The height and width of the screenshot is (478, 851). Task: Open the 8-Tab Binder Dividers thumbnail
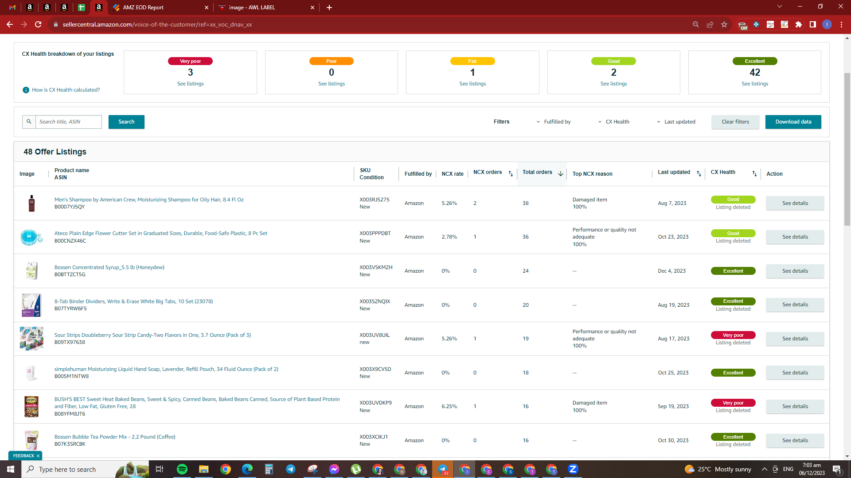coord(31,305)
